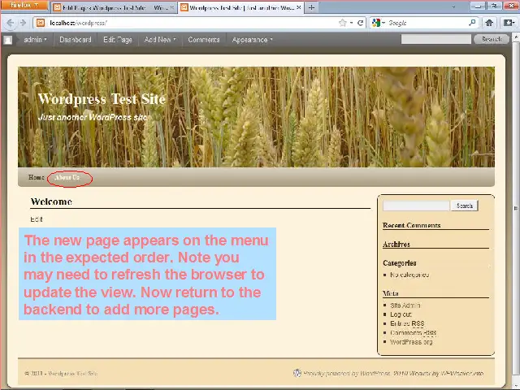Minimize the Firefox window
This screenshot has height=390, width=520.
tap(478, 6)
